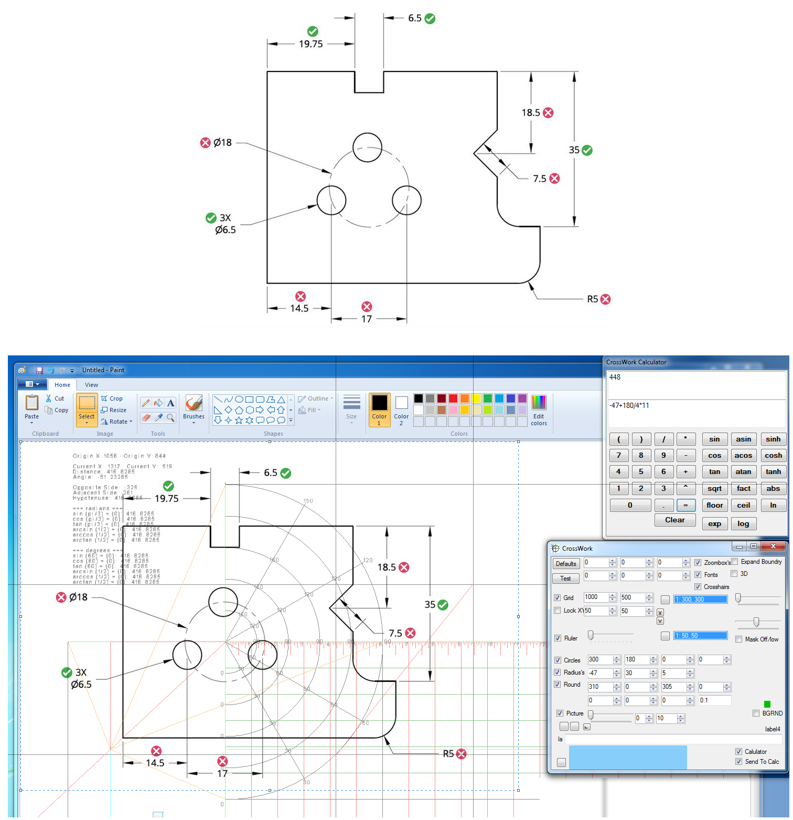793x820 pixels.
Task: Enable the Lock XY checkbox
Action: (x=558, y=611)
